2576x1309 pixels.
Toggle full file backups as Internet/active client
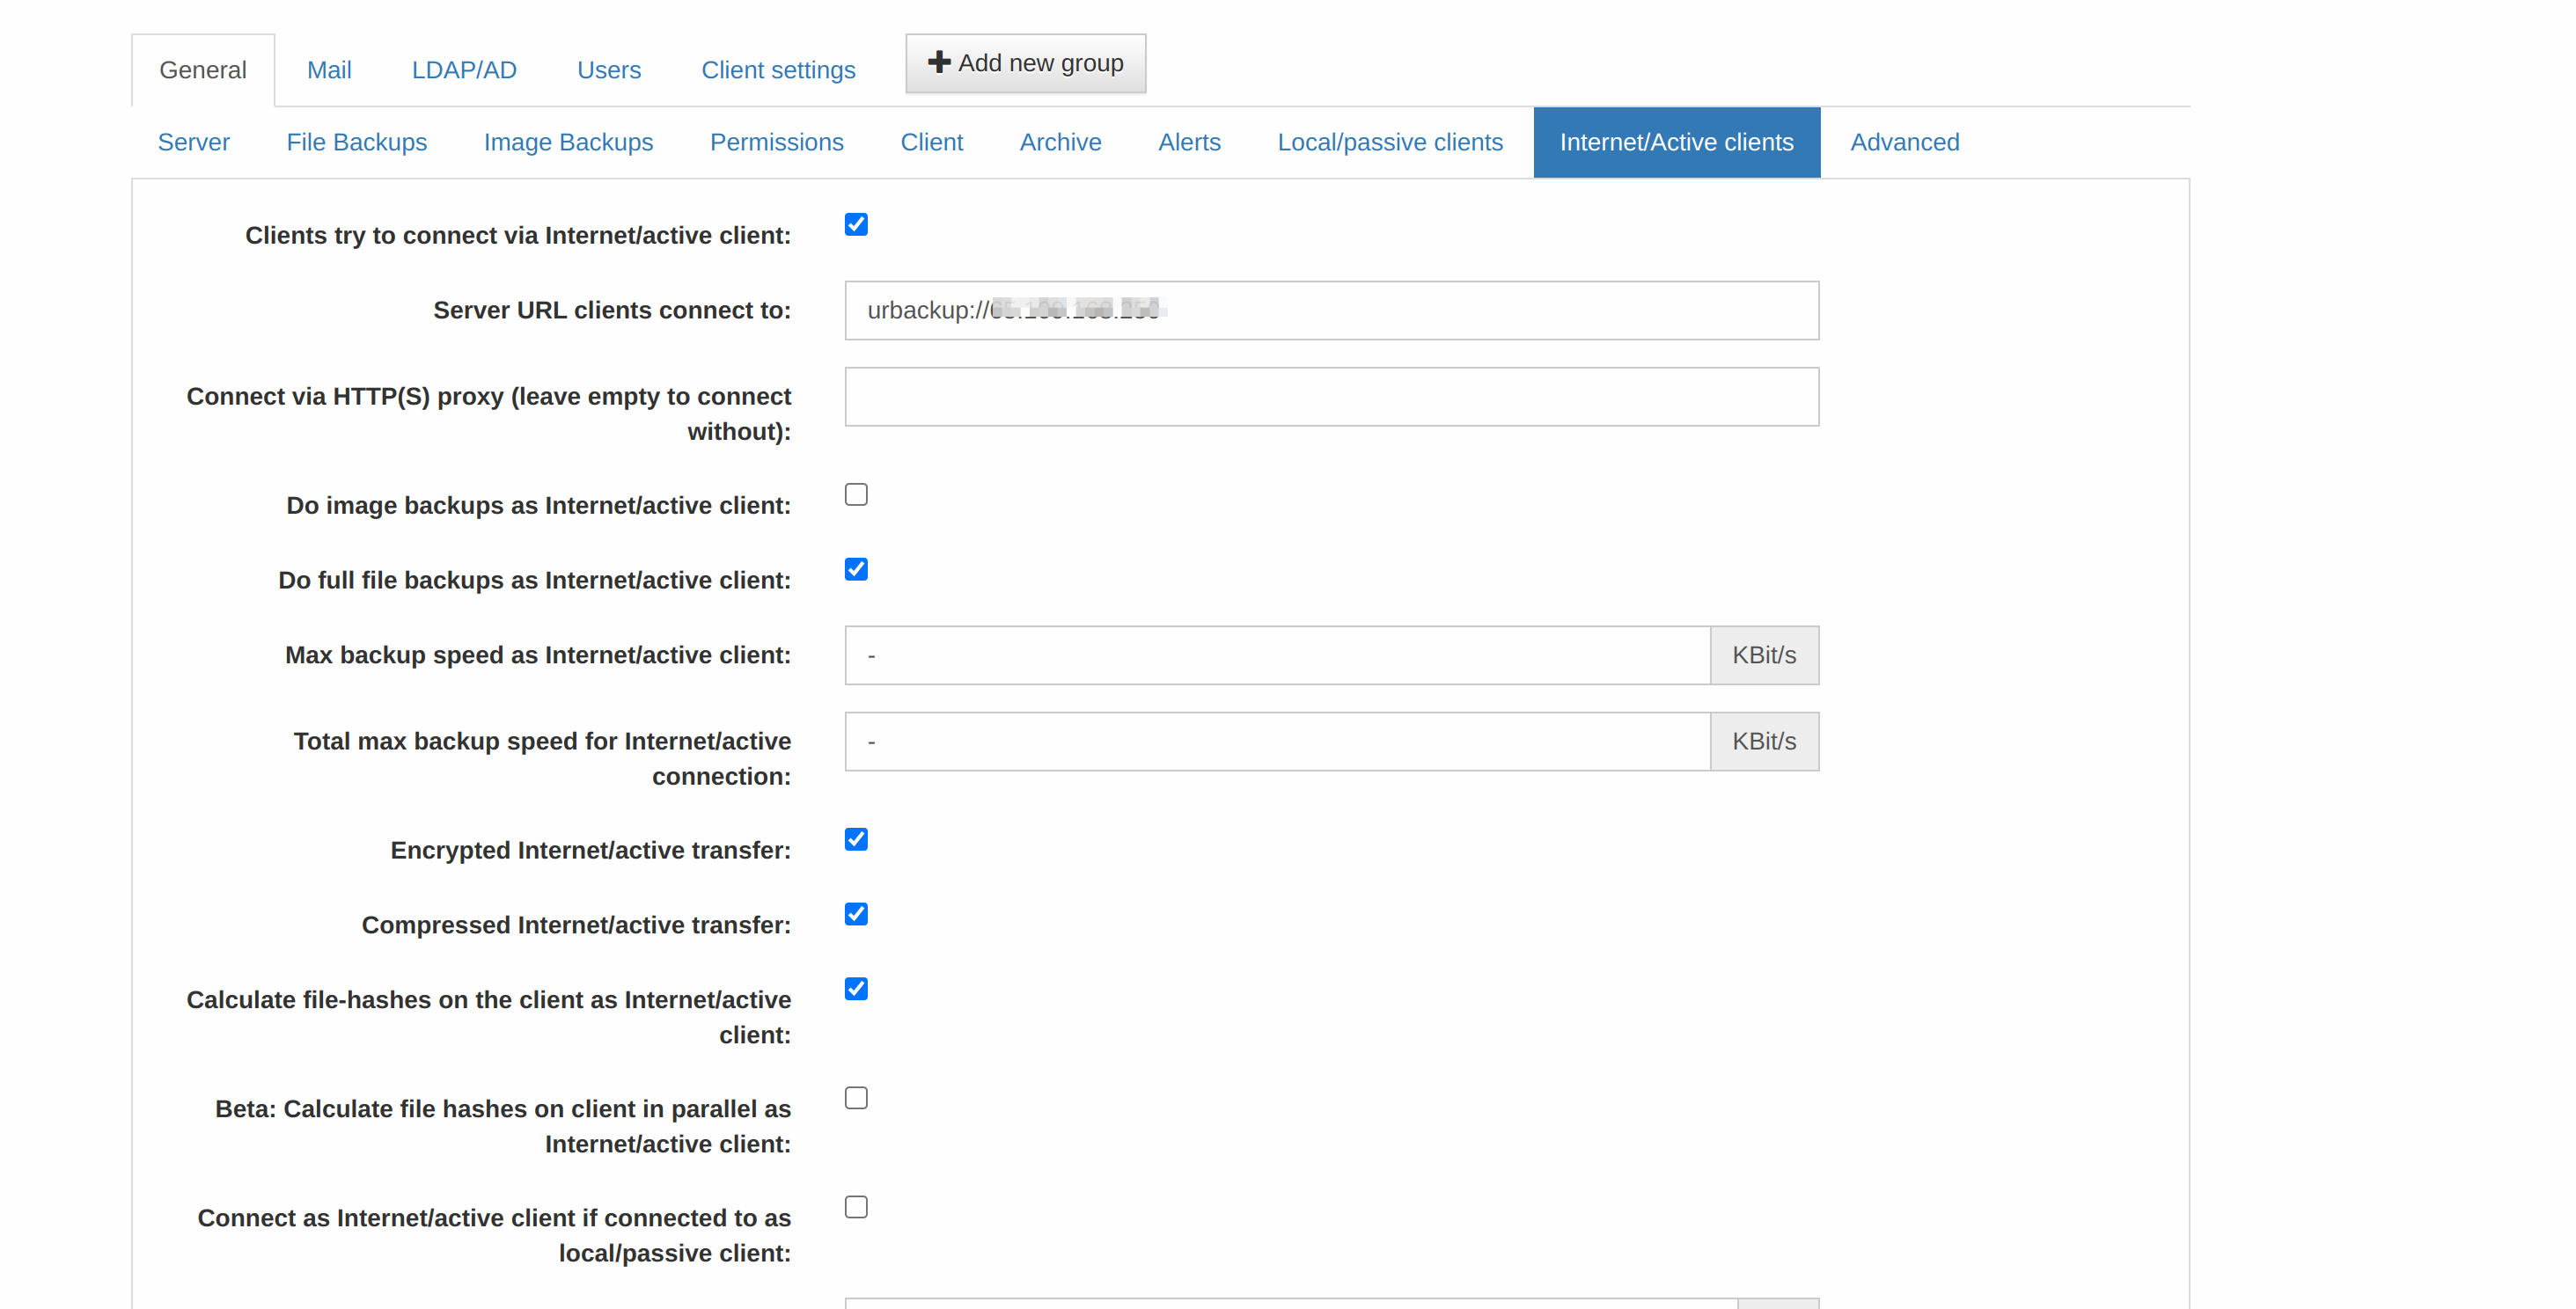pyautogui.click(x=856, y=569)
